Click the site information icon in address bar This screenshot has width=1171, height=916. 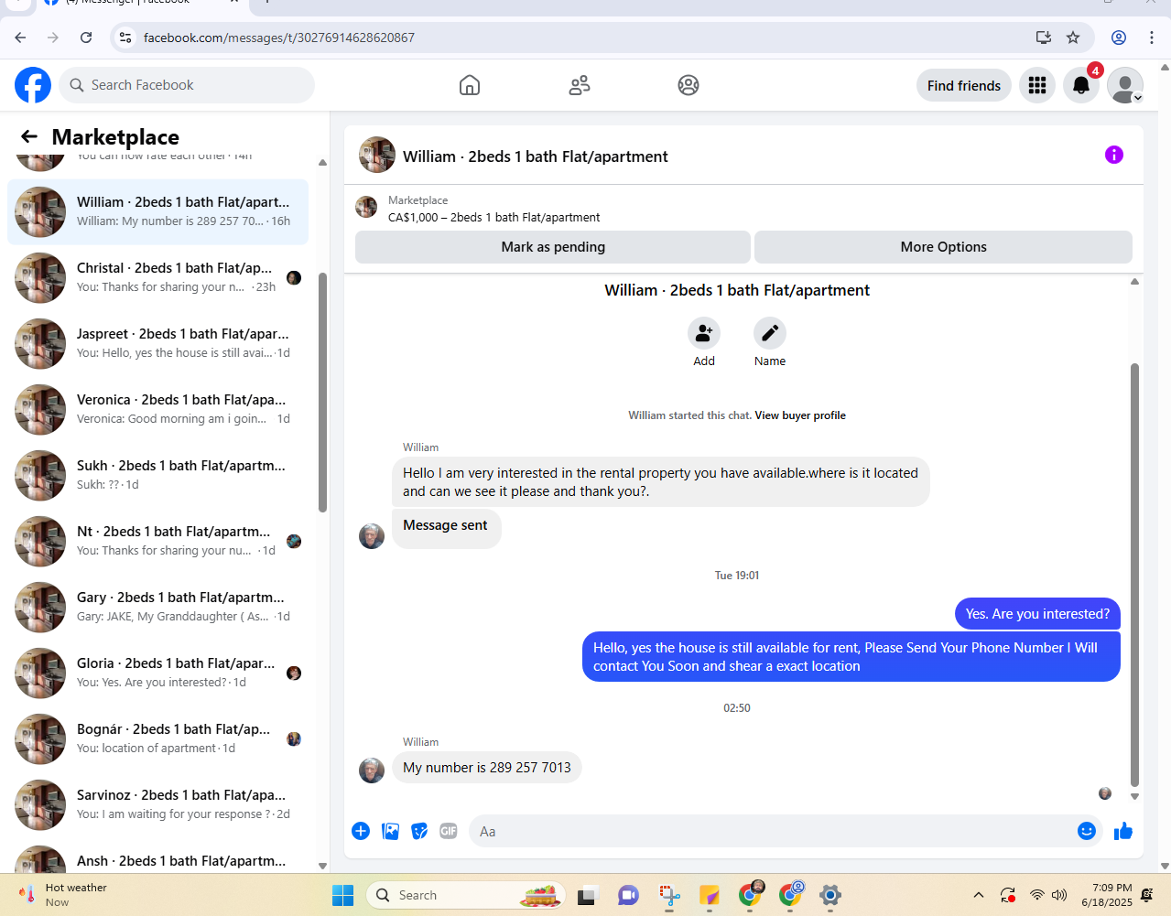(125, 38)
